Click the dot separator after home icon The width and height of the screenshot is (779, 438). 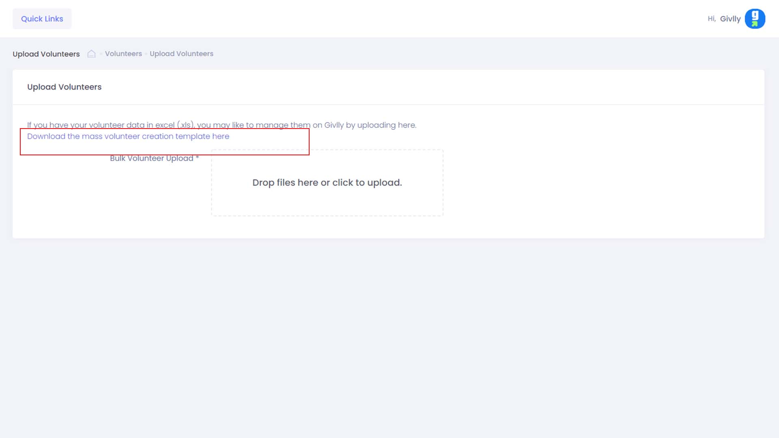(x=101, y=54)
